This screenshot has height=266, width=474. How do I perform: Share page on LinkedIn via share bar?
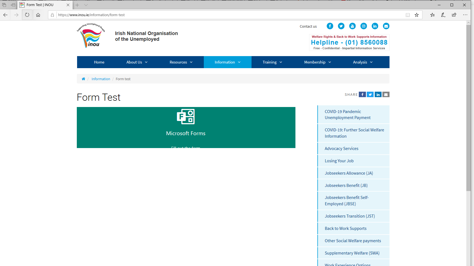click(378, 94)
